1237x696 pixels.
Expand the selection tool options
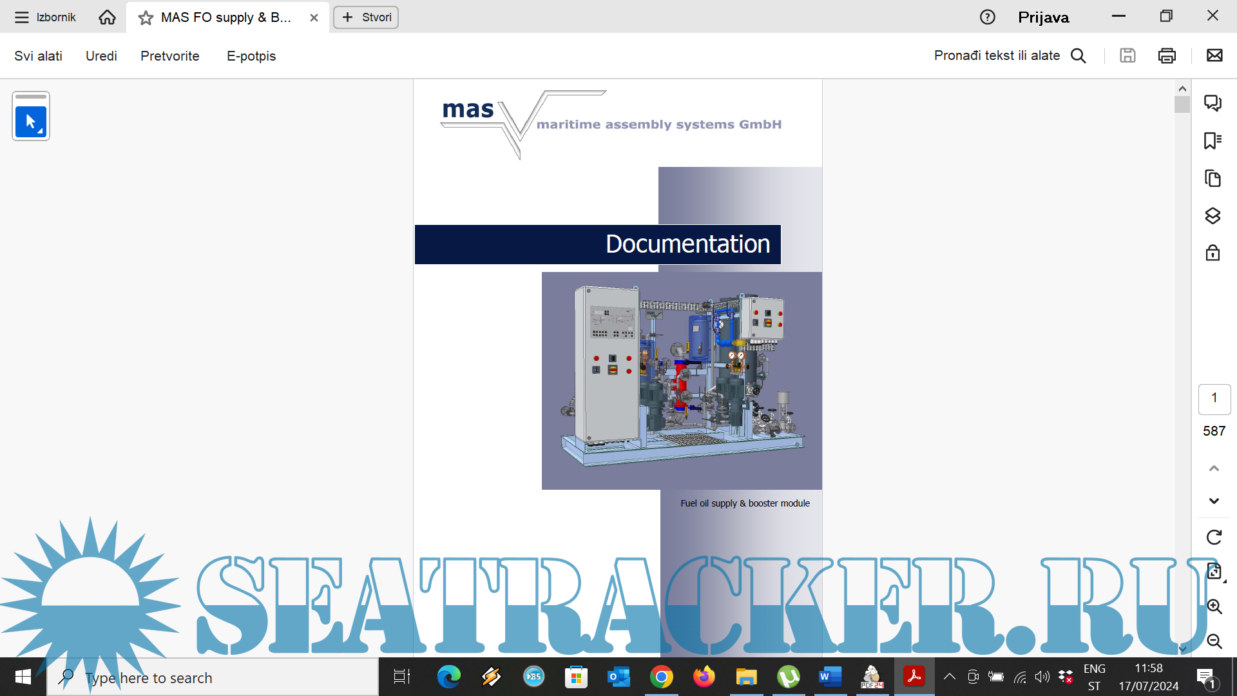coord(41,131)
